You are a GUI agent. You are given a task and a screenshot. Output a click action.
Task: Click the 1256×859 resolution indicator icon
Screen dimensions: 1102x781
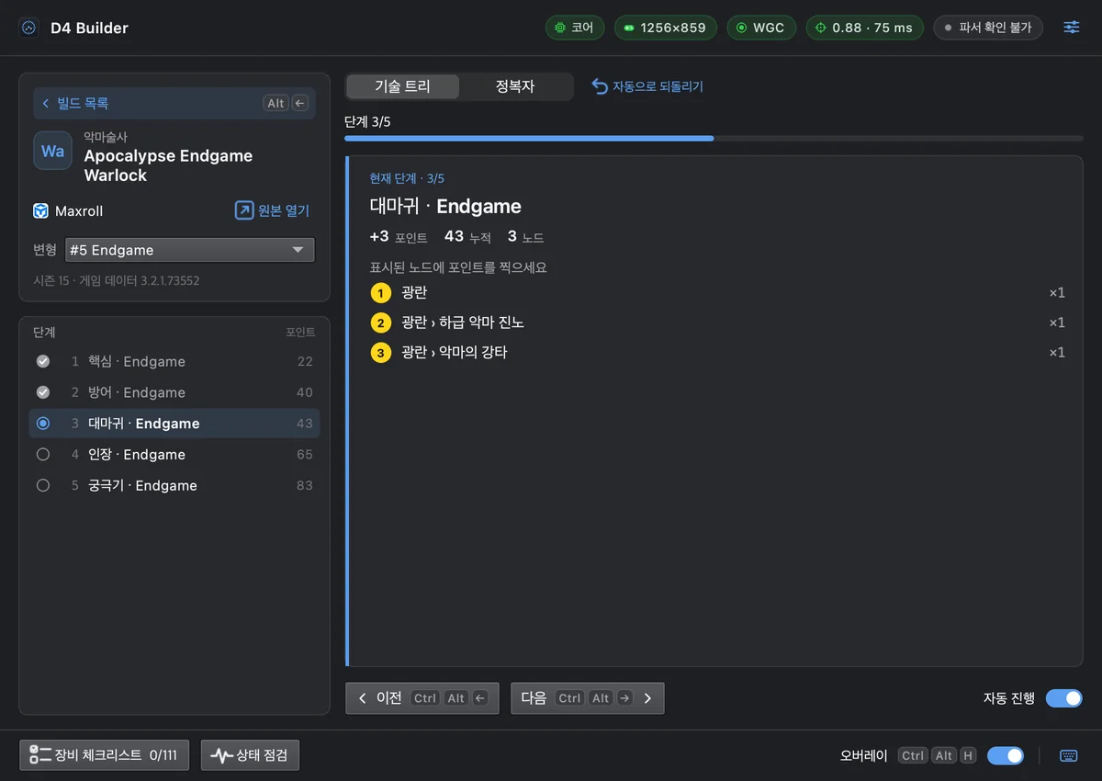(x=629, y=28)
